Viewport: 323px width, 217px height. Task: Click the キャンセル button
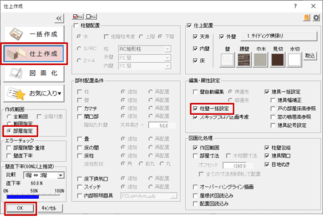coord(49,208)
